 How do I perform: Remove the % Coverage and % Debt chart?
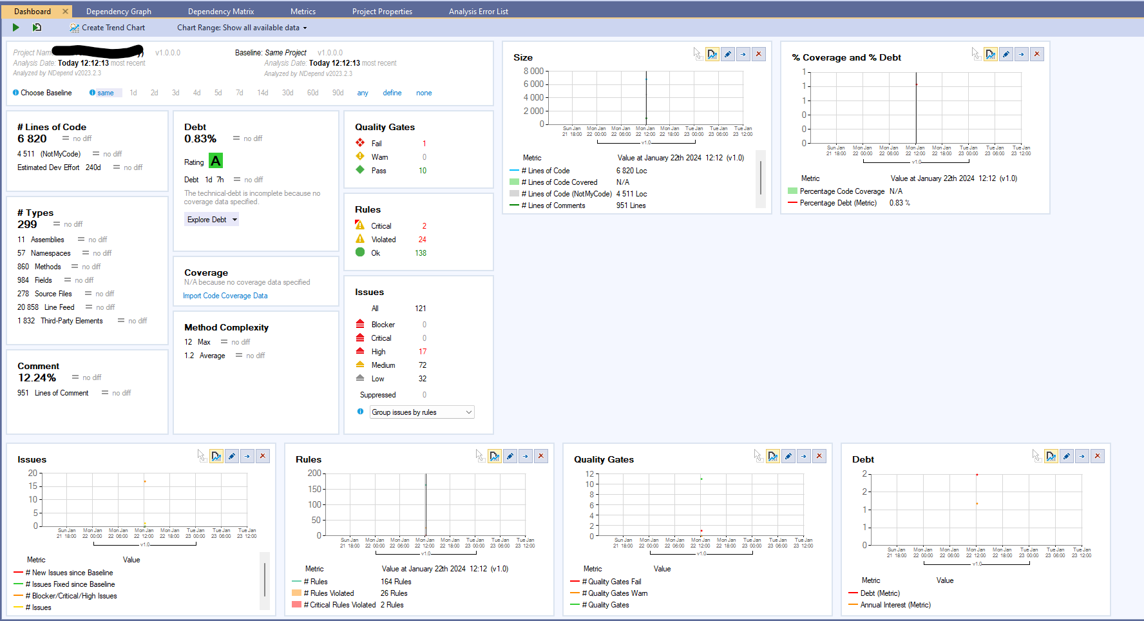pos(1037,55)
